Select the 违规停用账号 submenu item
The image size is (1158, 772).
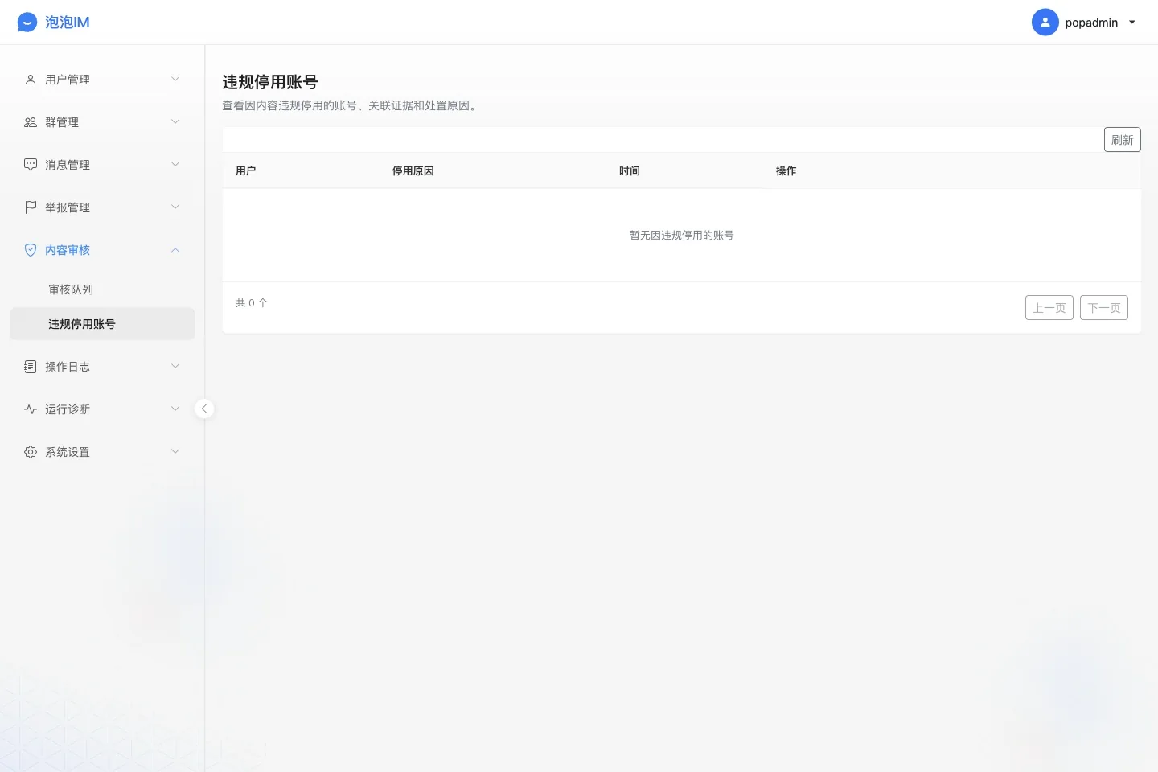102,324
